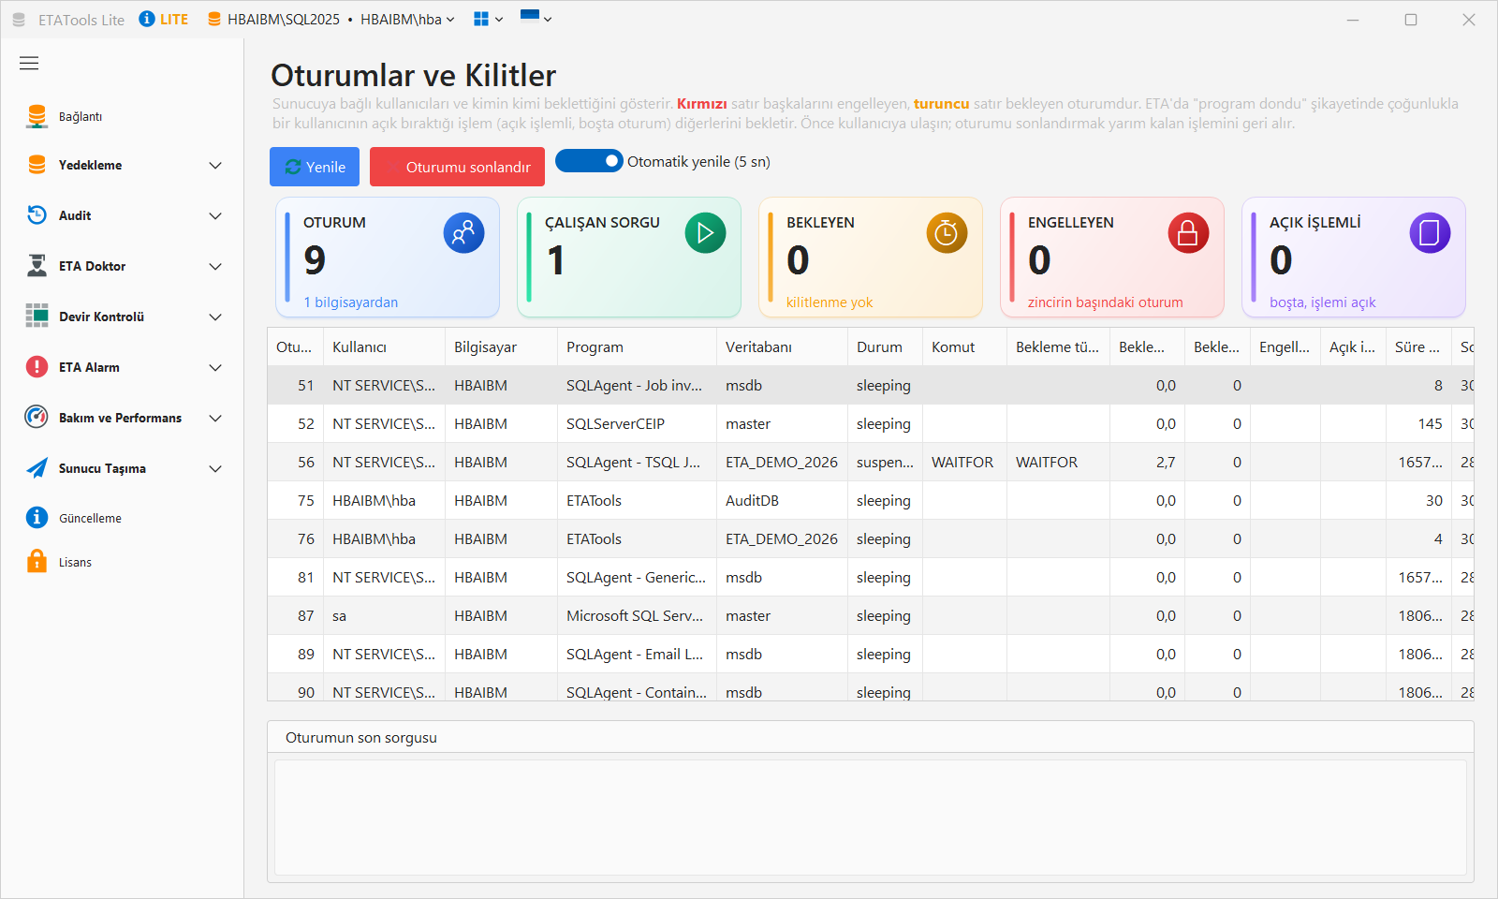The image size is (1498, 899).
Task: Sort by the Veritabanı column header
Action: point(782,346)
